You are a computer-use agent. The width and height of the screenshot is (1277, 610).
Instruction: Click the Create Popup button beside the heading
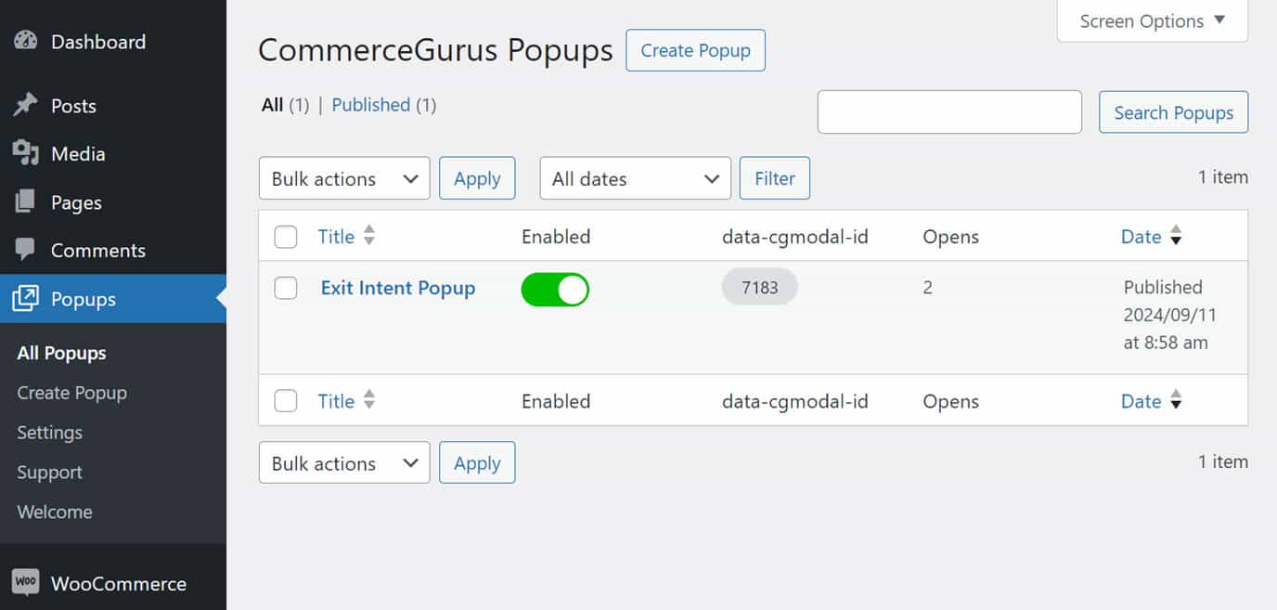pos(695,50)
